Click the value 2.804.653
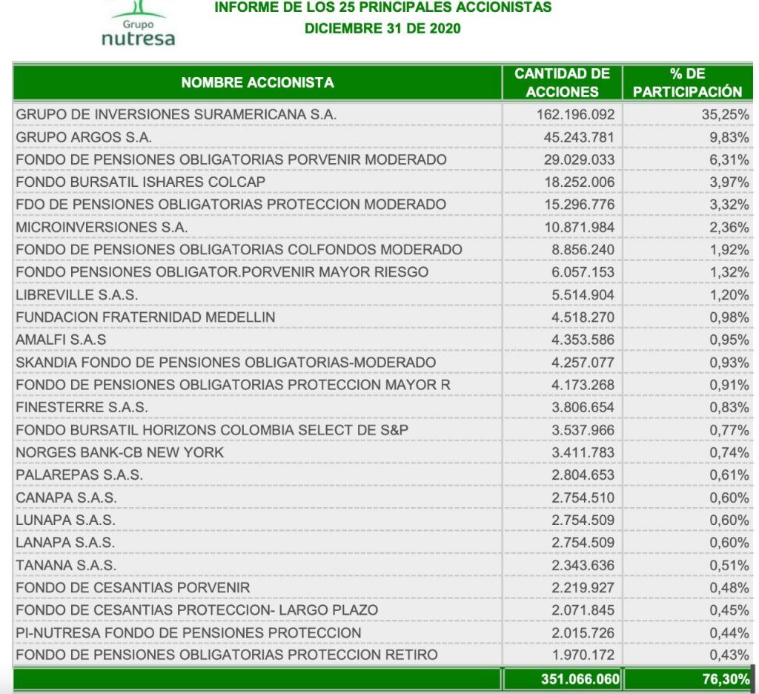Image resolution: width=759 pixels, height=694 pixels. pyautogui.click(x=583, y=475)
